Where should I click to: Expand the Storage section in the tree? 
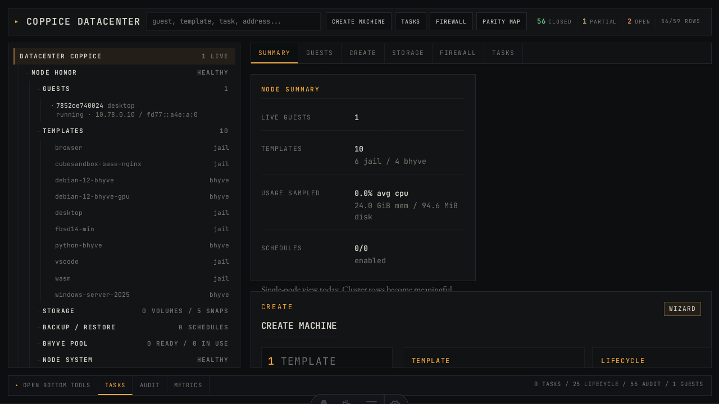tap(135, 311)
